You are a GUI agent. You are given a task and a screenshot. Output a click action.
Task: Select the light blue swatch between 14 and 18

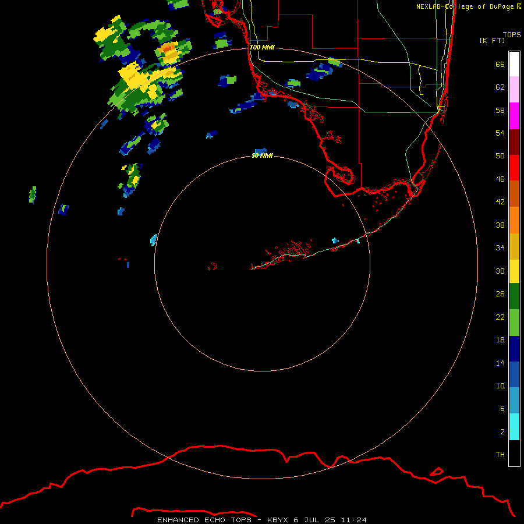(x=514, y=401)
